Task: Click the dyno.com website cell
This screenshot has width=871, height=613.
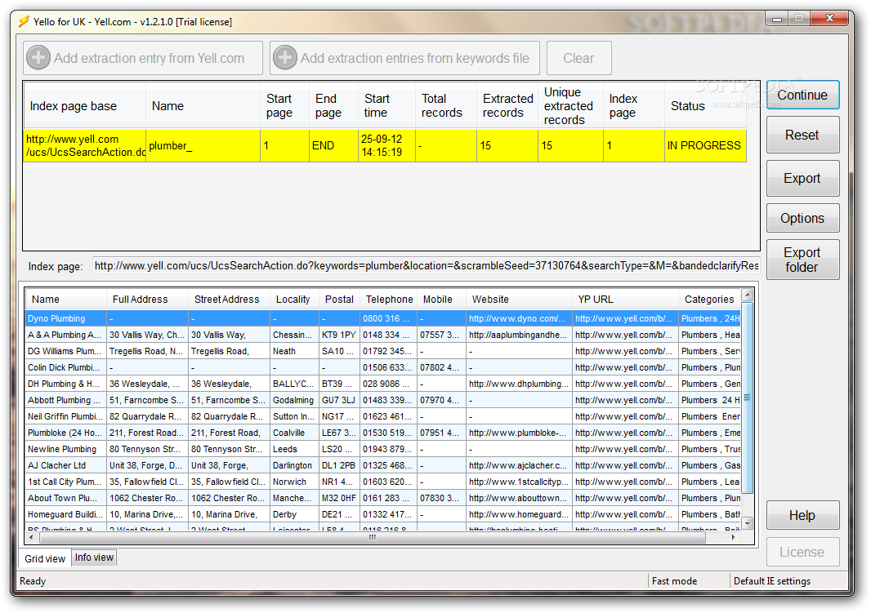Action: (x=520, y=318)
